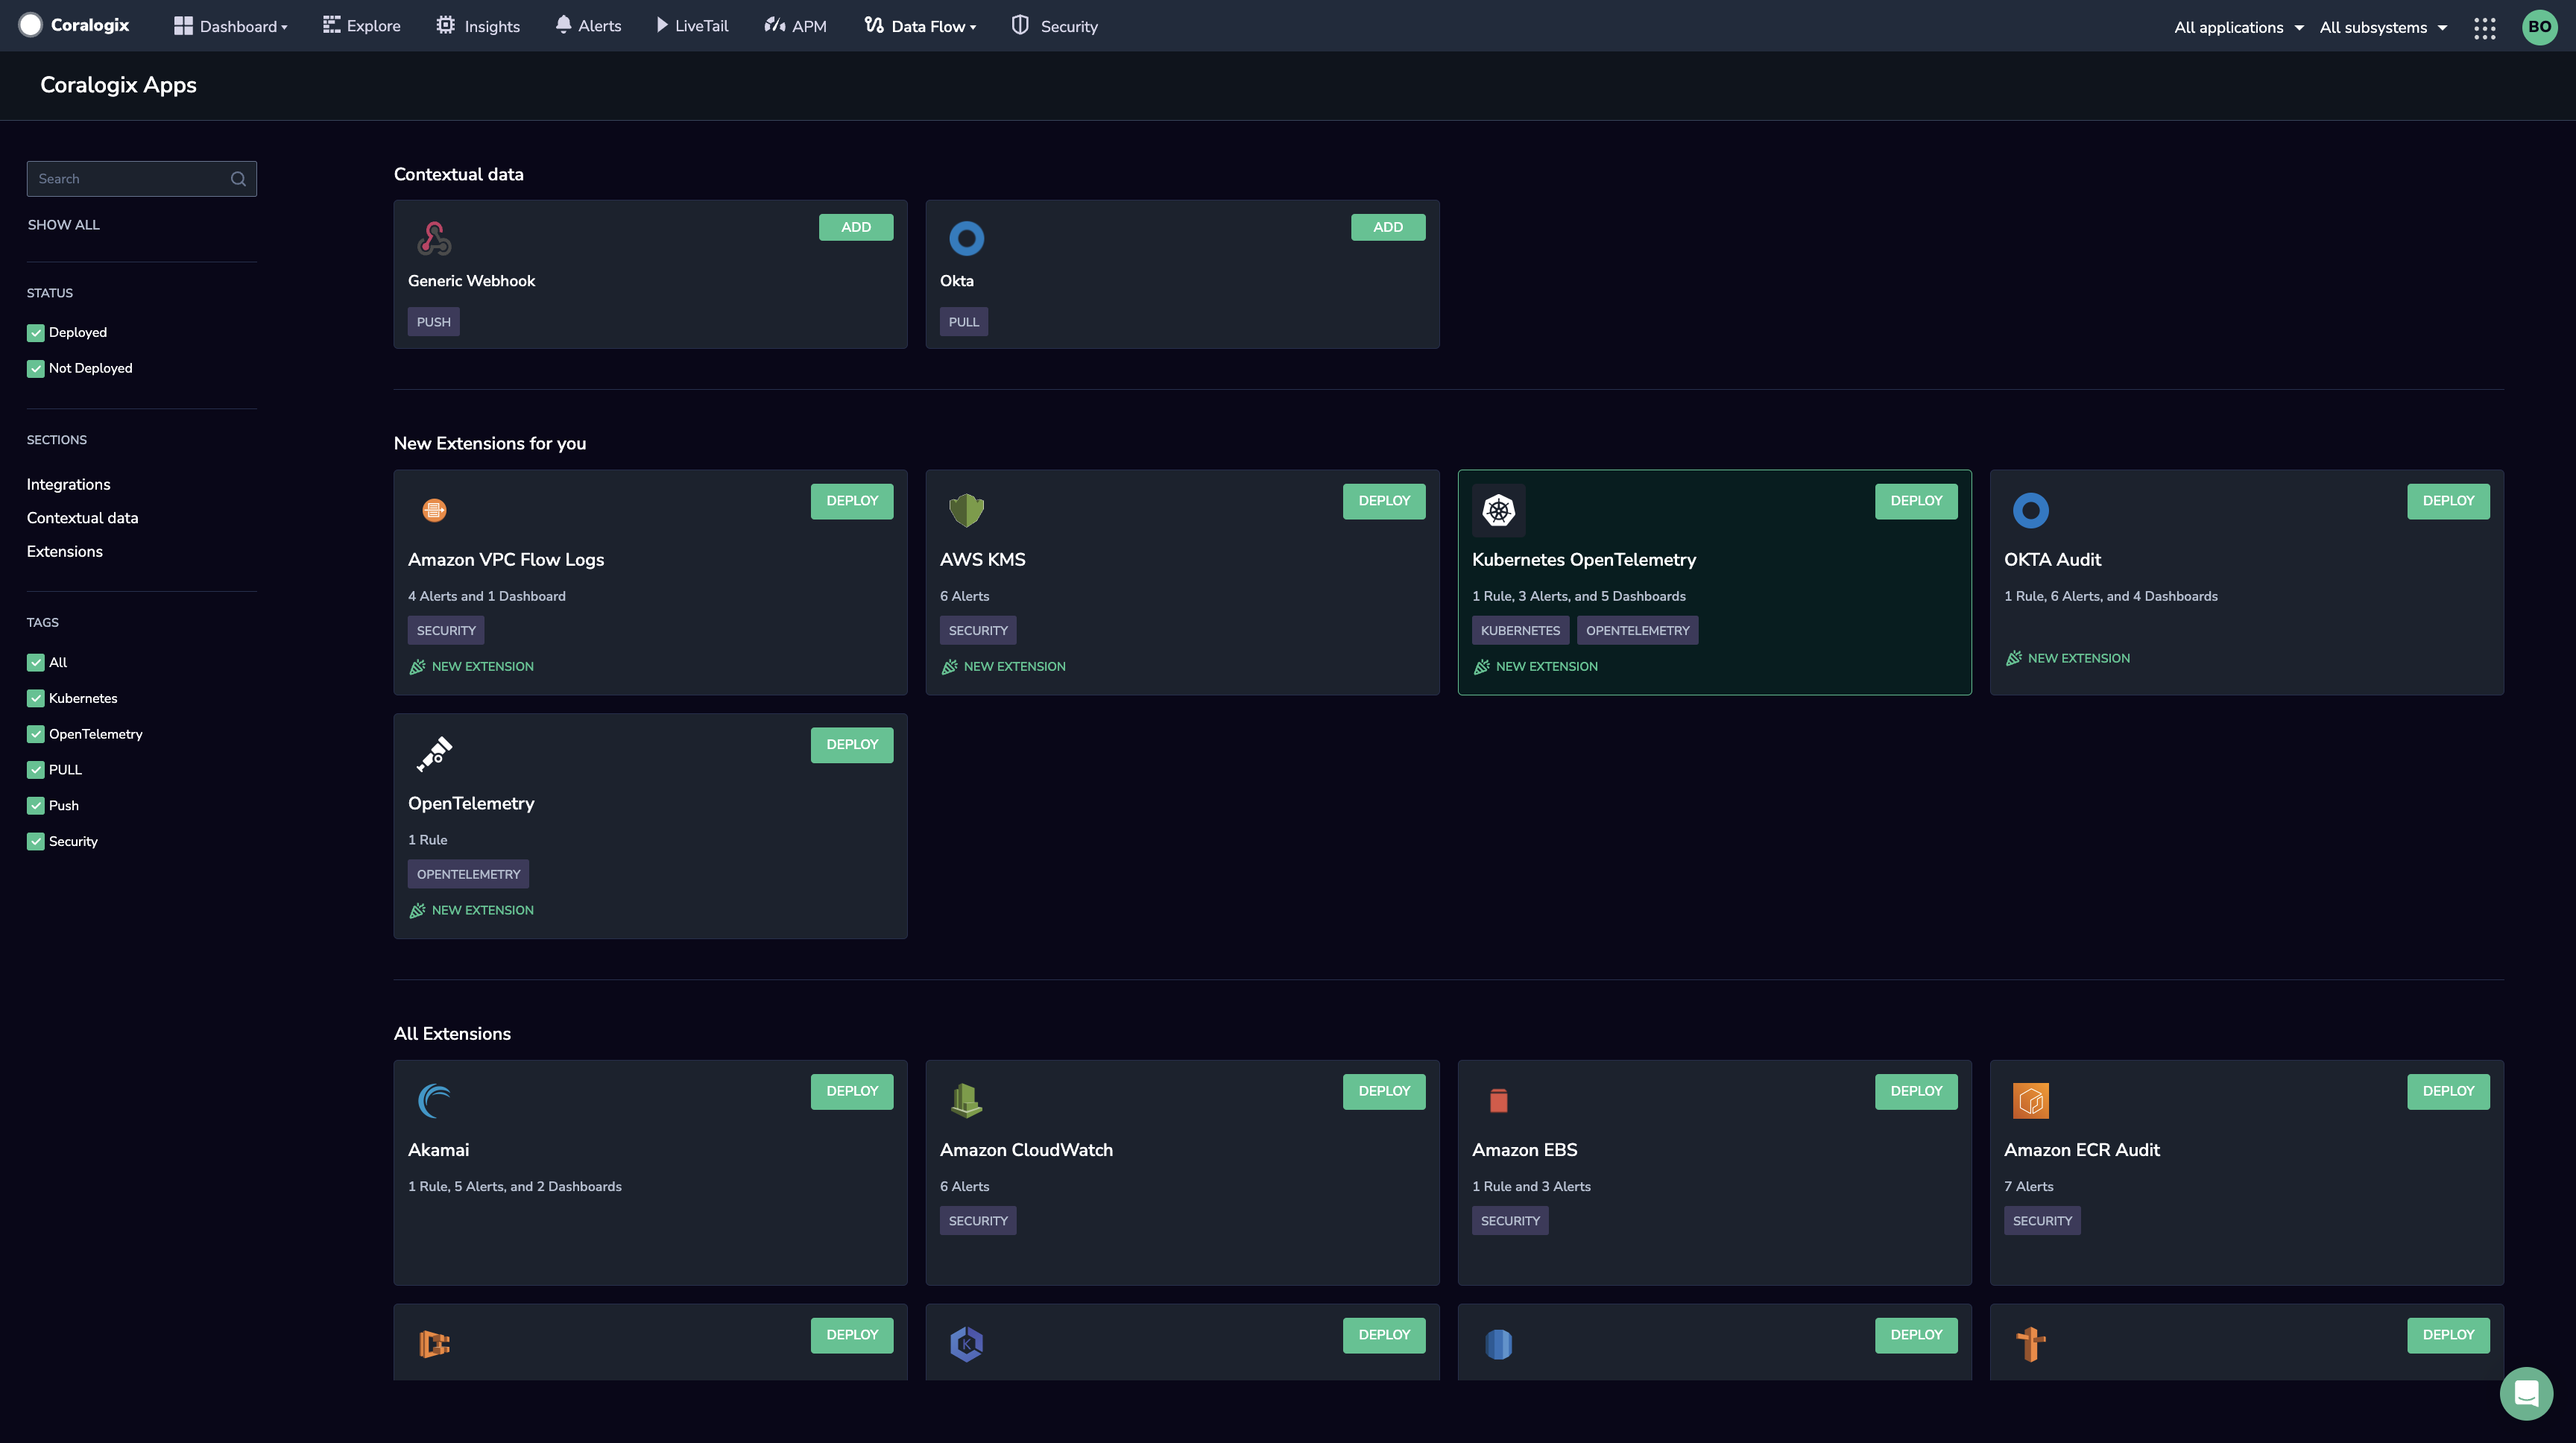Click the PUSH tag on Generic Webhook card
Image resolution: width=2576 pixels, height=1443 pixels.
pyautogui.click(x=433, y=322)
